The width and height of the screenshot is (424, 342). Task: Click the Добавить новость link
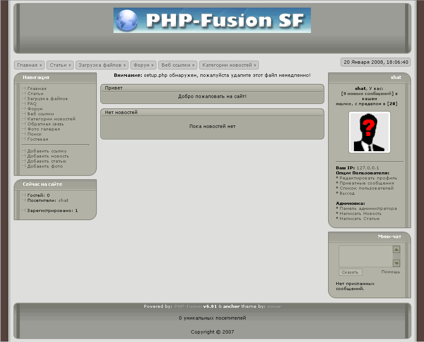click(x=48, y=156)
